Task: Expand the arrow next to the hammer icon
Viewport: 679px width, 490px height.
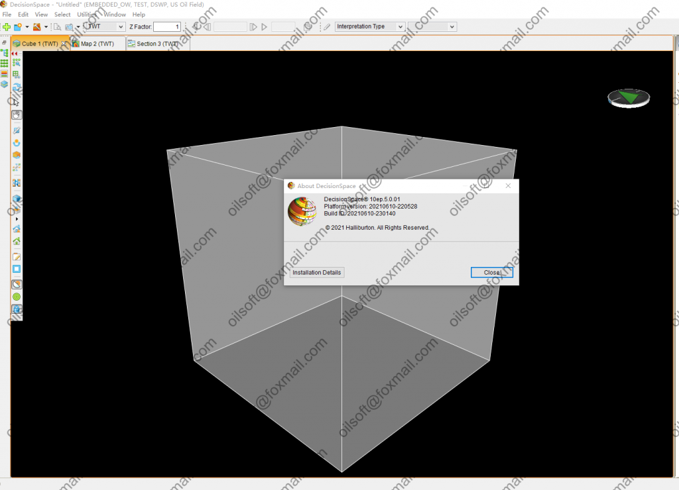Action: click(46, 26)
